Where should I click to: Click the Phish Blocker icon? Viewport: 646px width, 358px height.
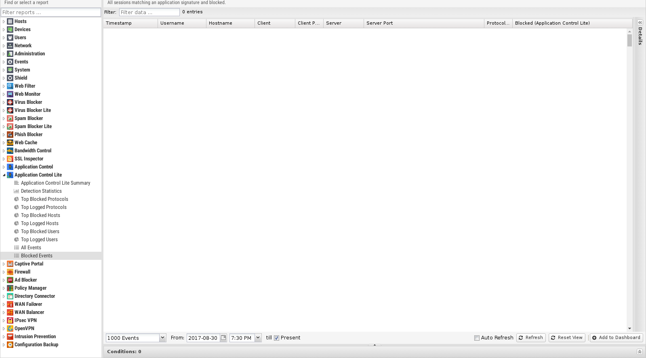pyautogui.click(x=10, y=135)
